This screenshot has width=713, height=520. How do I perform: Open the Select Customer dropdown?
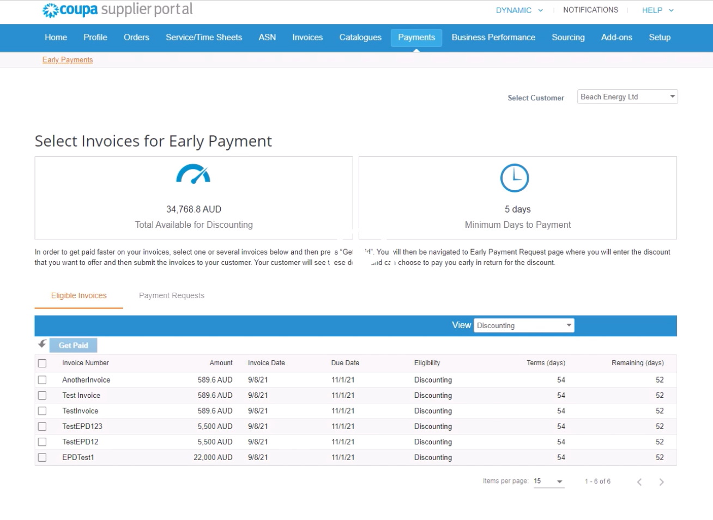pyautogui.click(x=627, y=96)
